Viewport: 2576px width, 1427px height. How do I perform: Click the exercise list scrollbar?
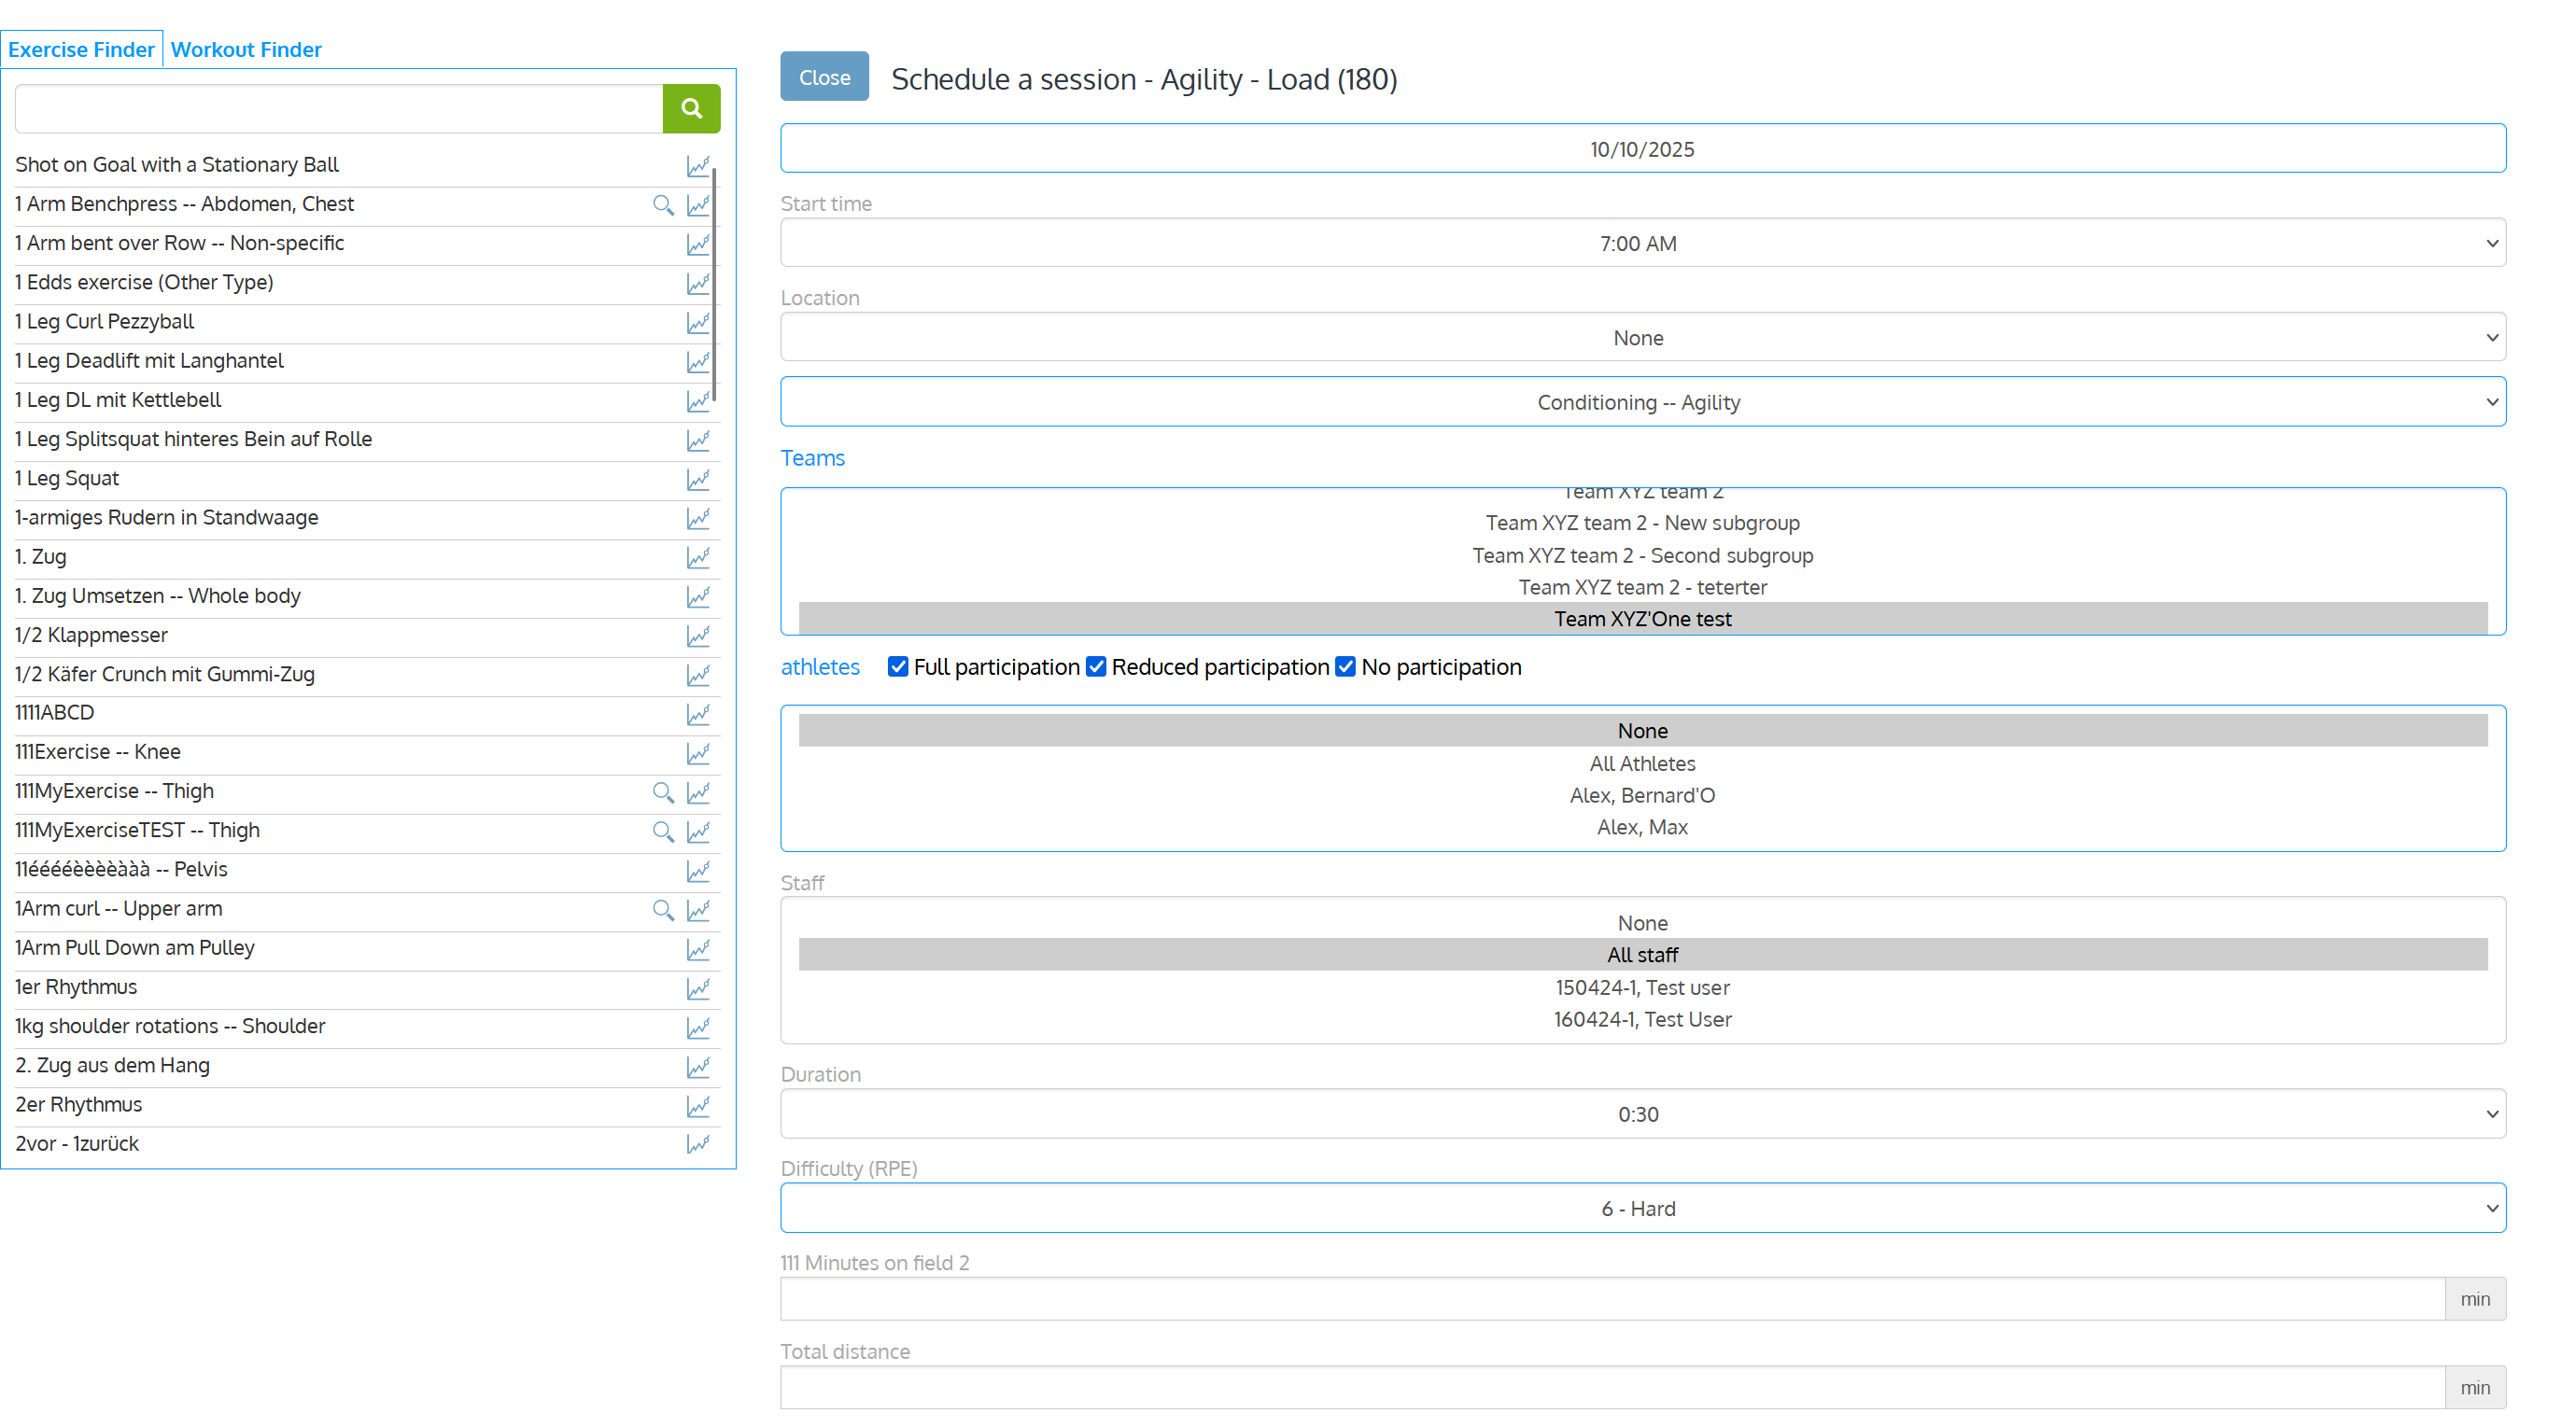pyautogui.click(x=714, y=285)
